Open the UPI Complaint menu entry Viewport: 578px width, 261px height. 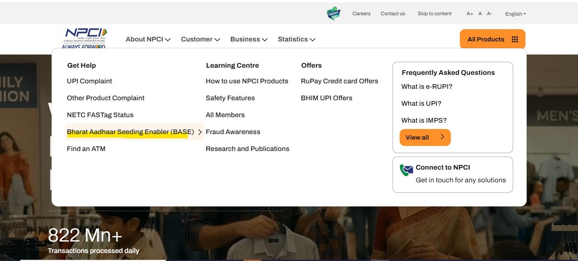coord(89,81)
